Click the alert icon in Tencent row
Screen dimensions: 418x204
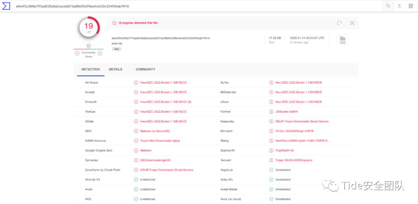point(271,160)
